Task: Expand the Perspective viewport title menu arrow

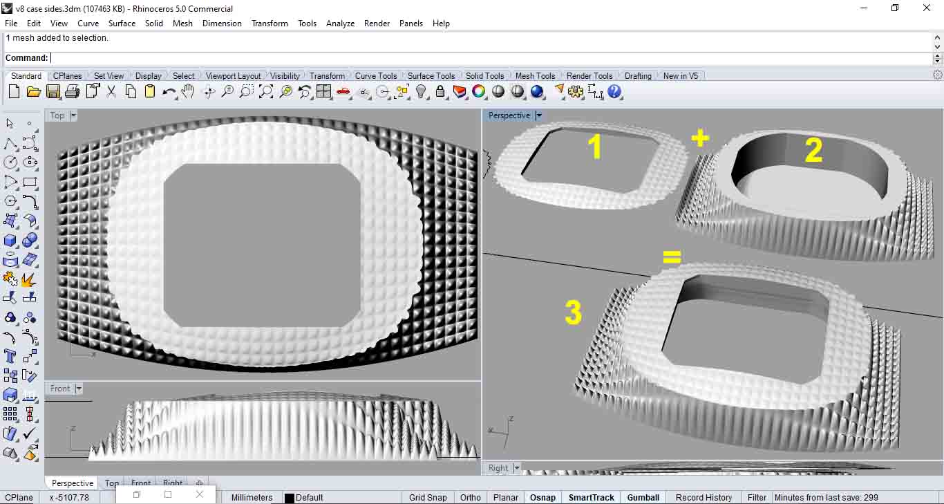Action: (539, 115)
